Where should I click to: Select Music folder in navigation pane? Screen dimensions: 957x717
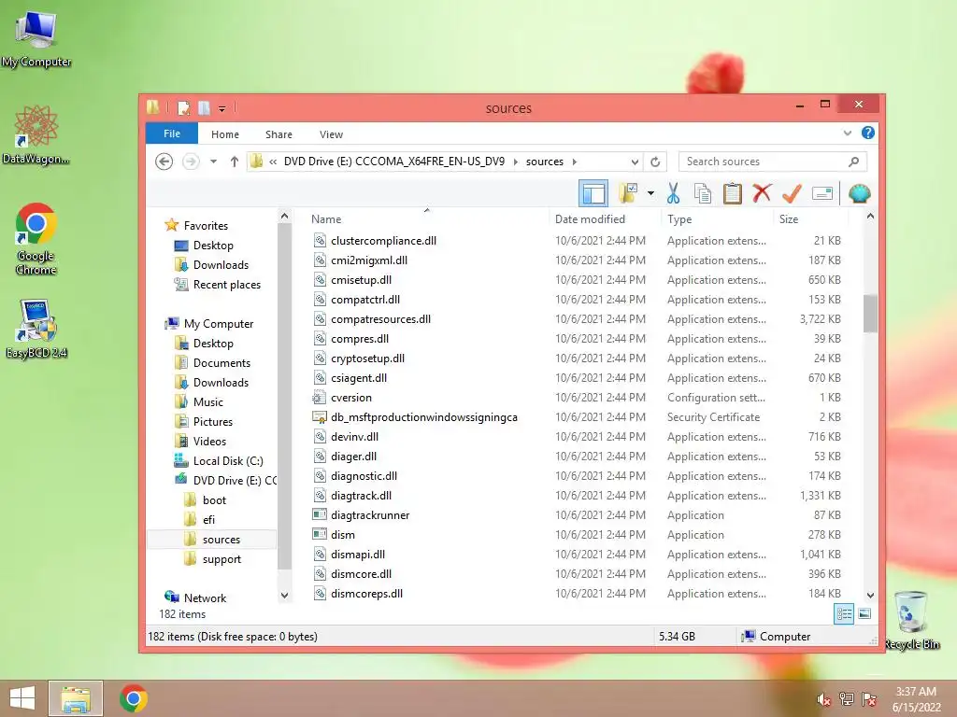click(x=207, y=402)
